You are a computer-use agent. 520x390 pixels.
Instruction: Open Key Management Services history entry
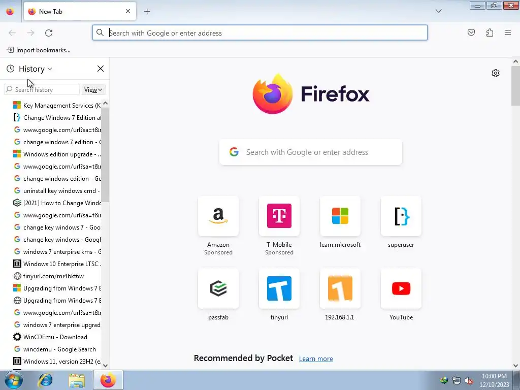56,106
